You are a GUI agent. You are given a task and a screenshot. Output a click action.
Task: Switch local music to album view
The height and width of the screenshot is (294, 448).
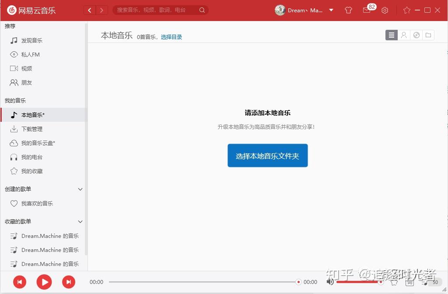tap(416, 35)
